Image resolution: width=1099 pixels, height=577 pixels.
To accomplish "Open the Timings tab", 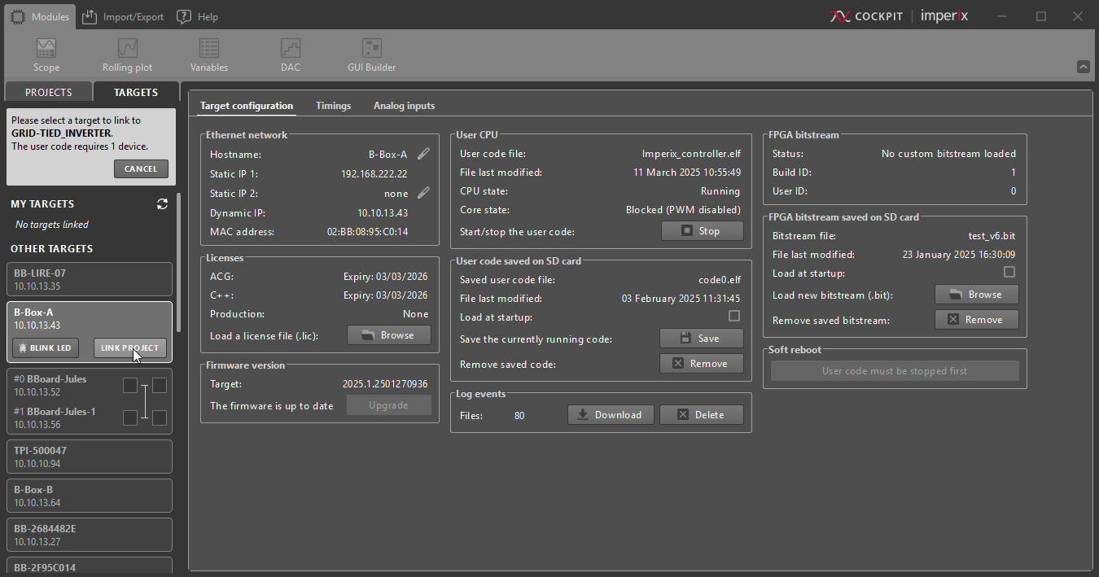I will pyautogui.click(x=333, y=106).
